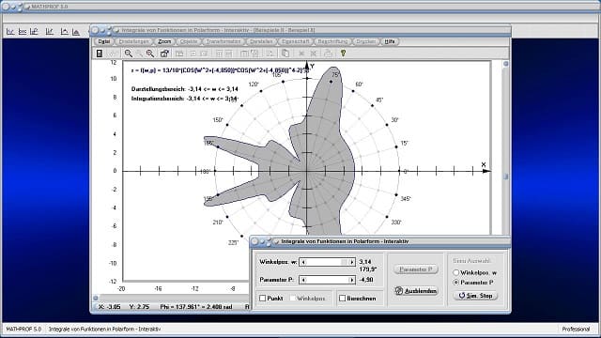This screenshot has width=601, height=338.
Task: Click the graph window's vertical scrollbar
Action: pos(505,147)
